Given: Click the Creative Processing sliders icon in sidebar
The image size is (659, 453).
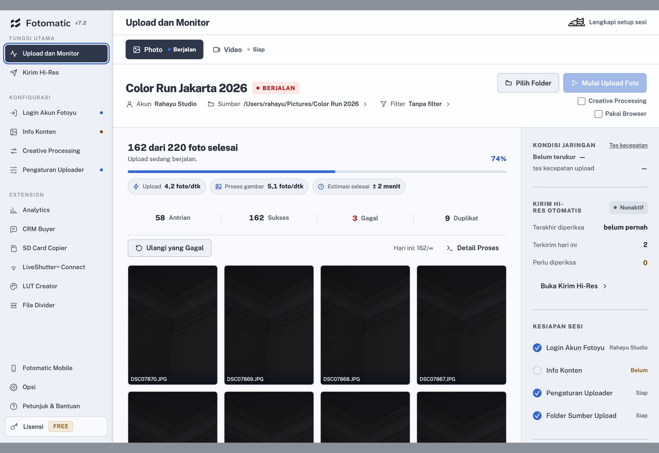Looking at the screenshot, I should pyautogui.click(x=14, y=151).
